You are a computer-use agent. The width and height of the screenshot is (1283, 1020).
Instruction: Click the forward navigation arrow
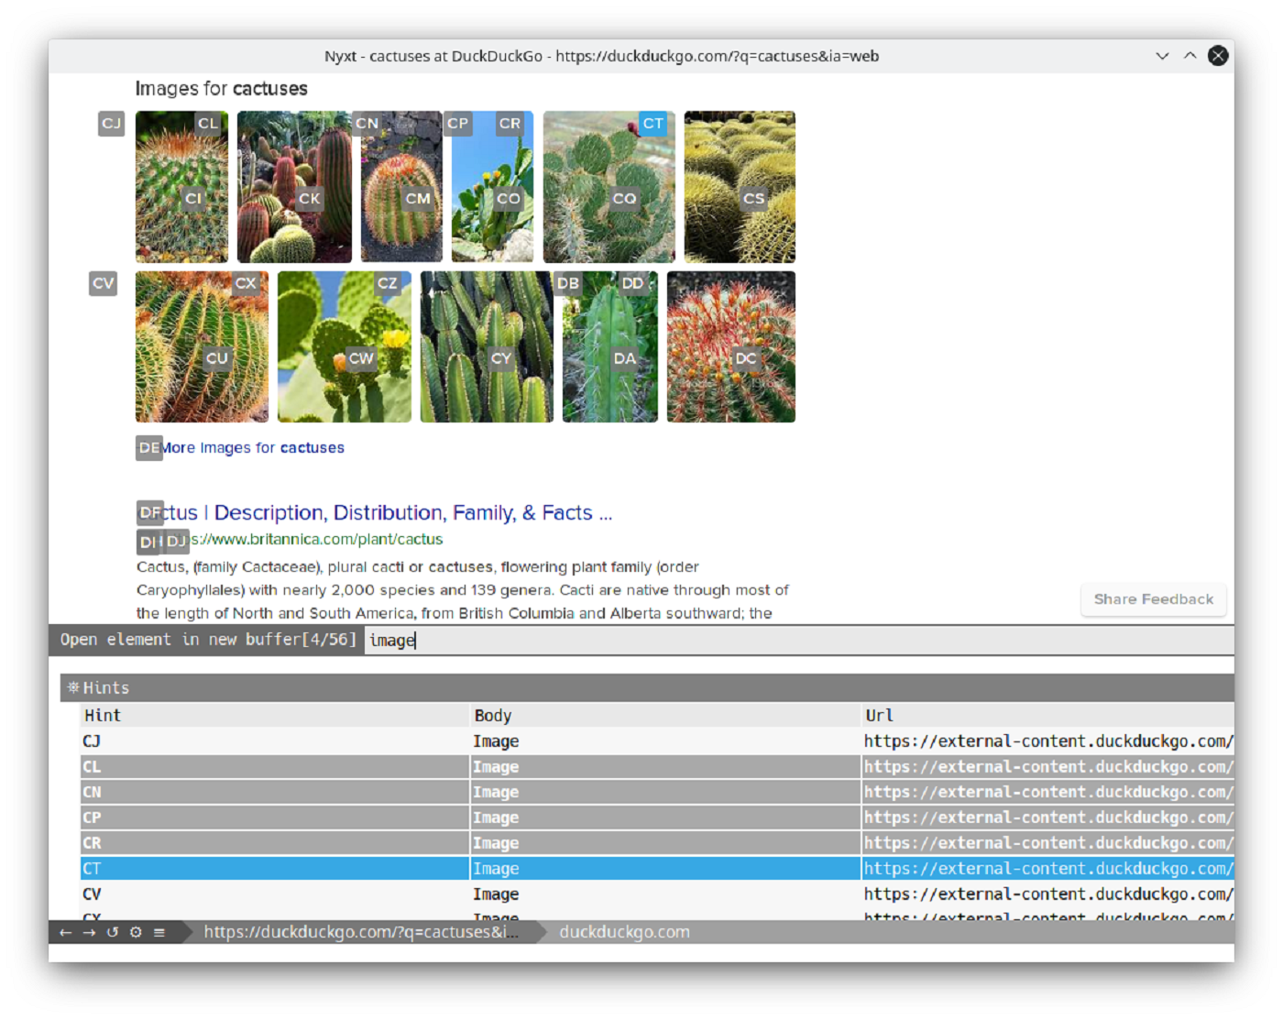tap(88, 932)
